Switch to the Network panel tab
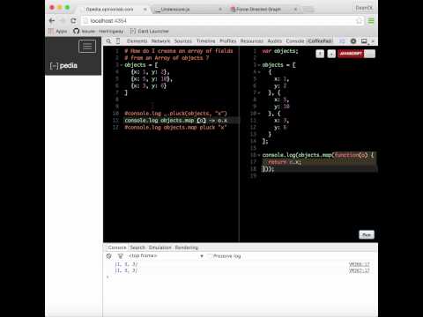 click(x=160, y=41)
